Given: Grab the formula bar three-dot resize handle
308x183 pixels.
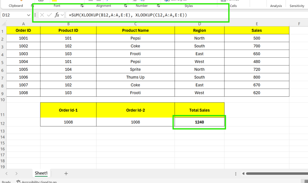Looking at the screenshot, I should tap(35, 15).
